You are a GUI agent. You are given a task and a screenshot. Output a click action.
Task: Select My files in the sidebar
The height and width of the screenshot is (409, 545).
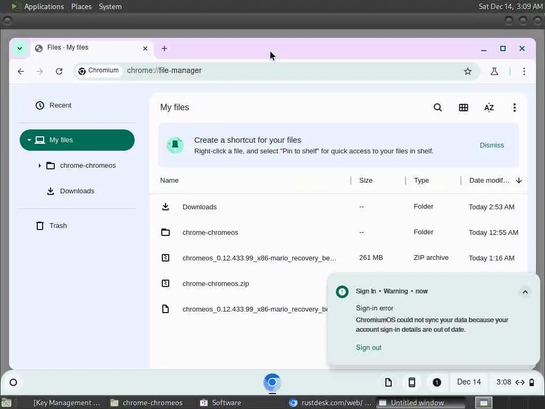(77, 140)
